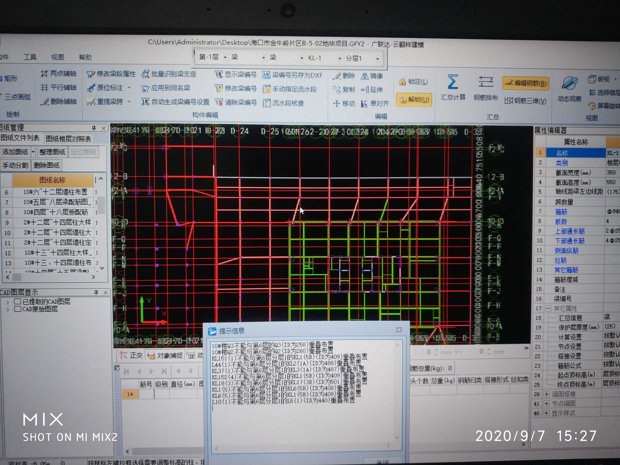
Task: Click the 删除辅轴 delete auxiliary axis tool
Action: [x=58, y=101]
